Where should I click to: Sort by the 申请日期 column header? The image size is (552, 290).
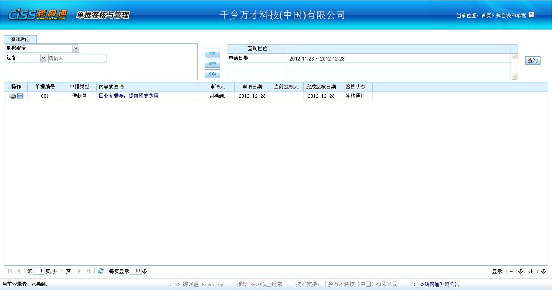tap(252, 87)
